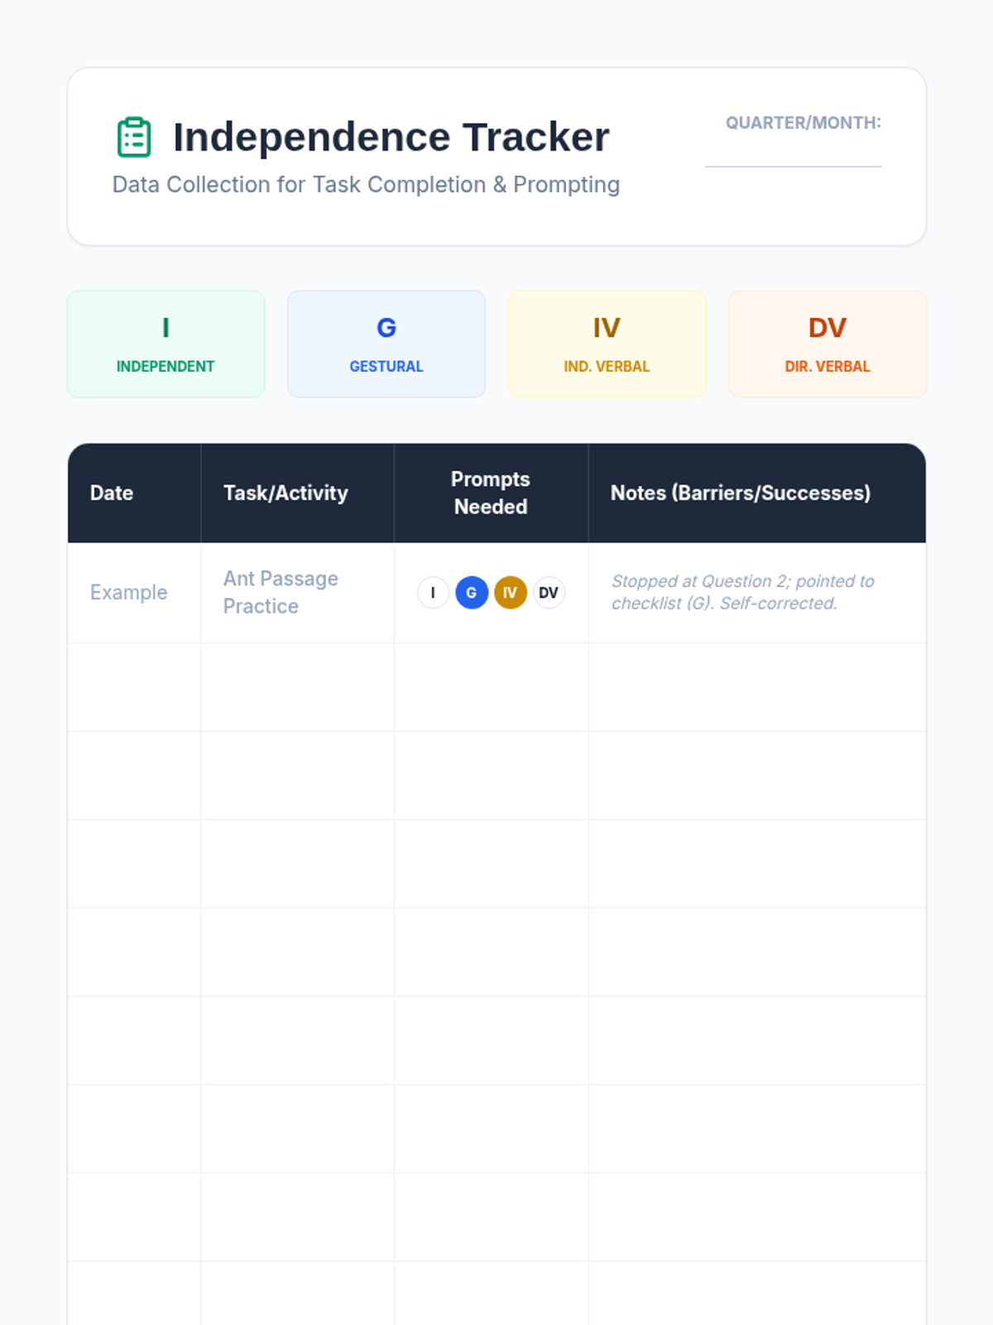Click the Prompts Needed column header

(x=491, y=493)
